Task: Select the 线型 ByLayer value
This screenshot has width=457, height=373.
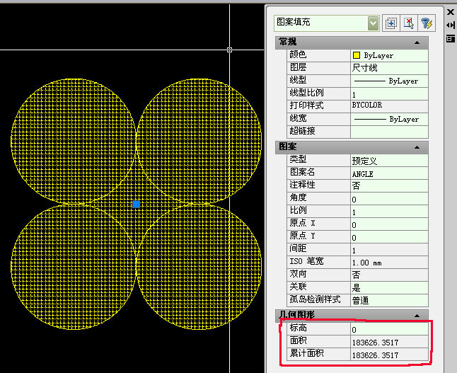Action: [x=389, y=81]
